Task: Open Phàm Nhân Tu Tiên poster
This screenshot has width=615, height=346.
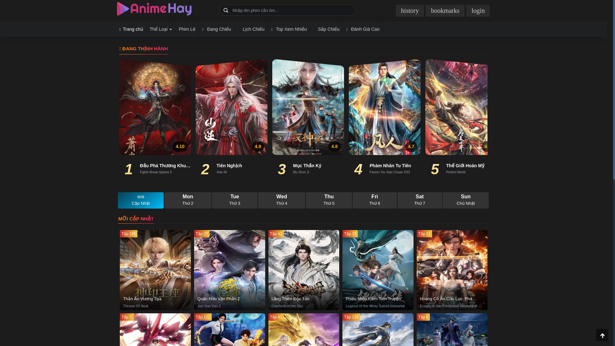Action: click(x=385, y=107)
